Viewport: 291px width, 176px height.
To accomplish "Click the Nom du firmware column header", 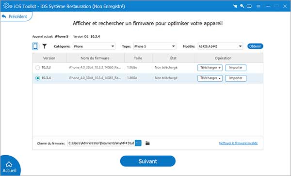I will pyautogui.click(x=95, y=58).
